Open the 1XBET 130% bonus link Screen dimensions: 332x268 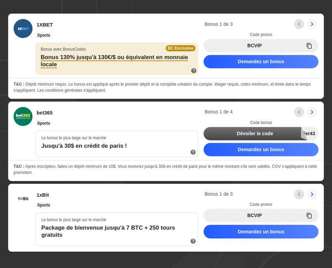pos(114,61)
